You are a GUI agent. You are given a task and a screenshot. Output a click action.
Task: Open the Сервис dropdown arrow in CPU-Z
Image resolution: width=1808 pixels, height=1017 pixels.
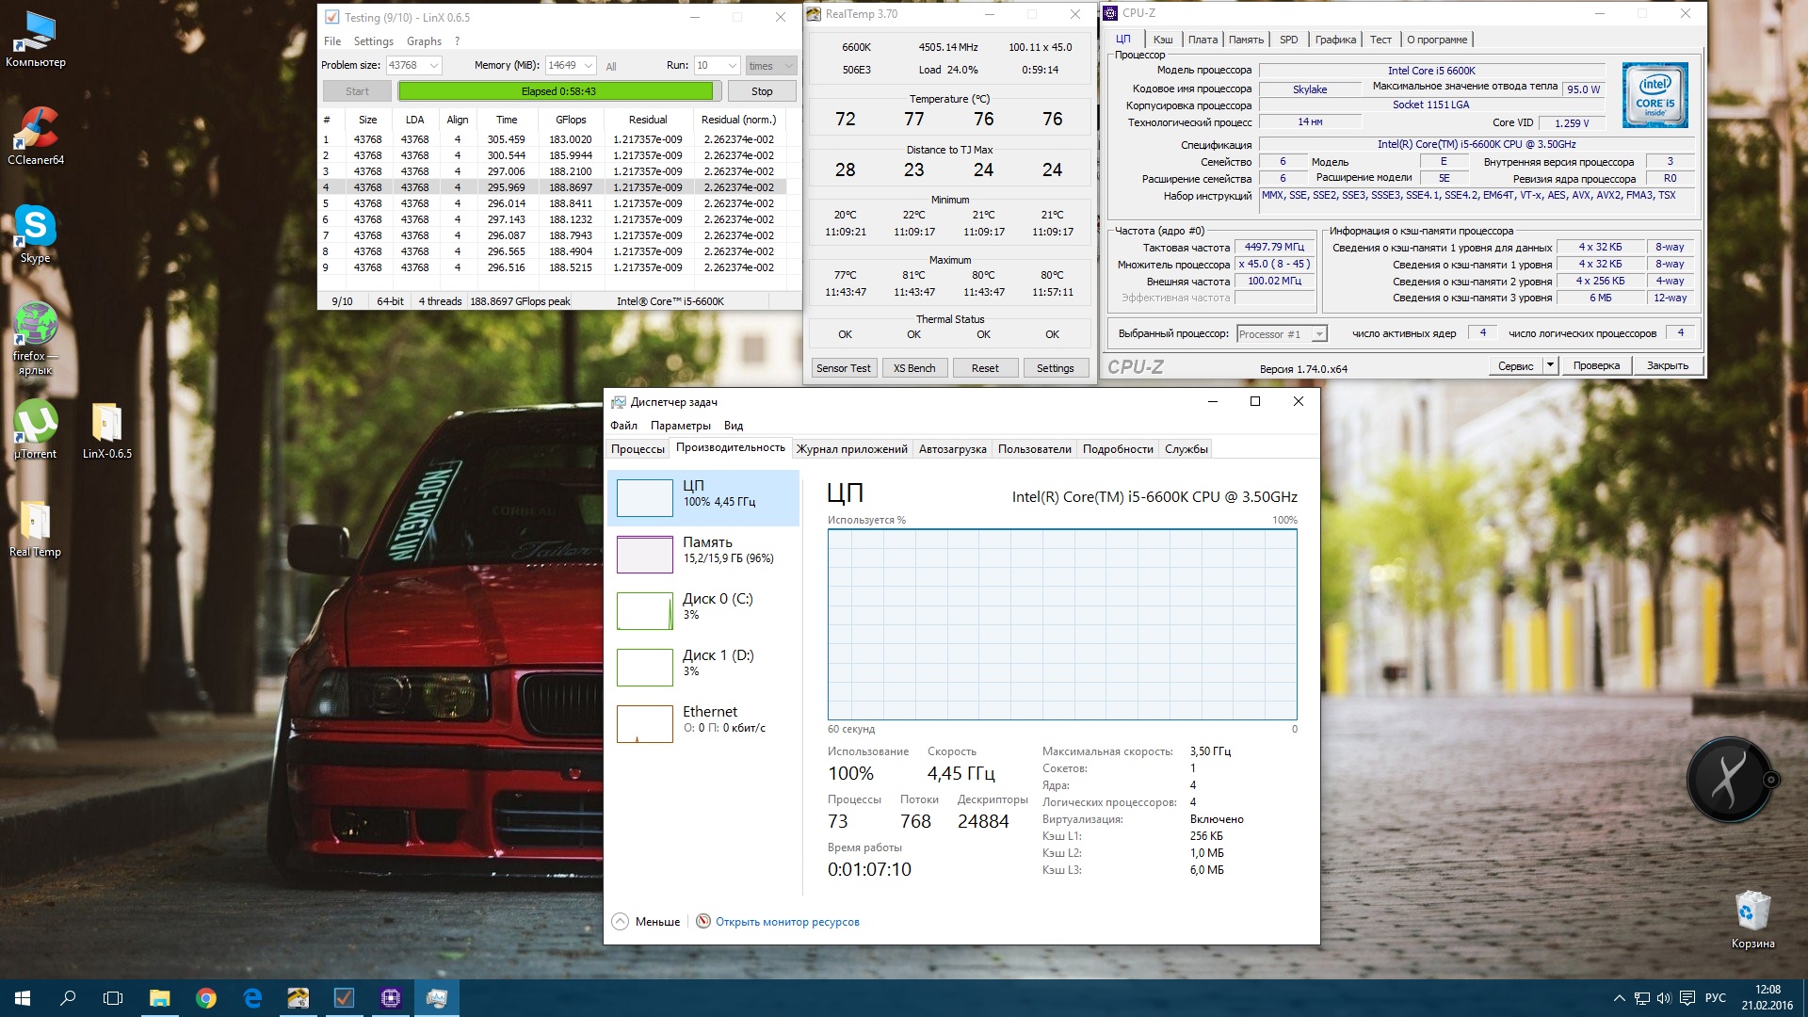tap(1550, 365)
